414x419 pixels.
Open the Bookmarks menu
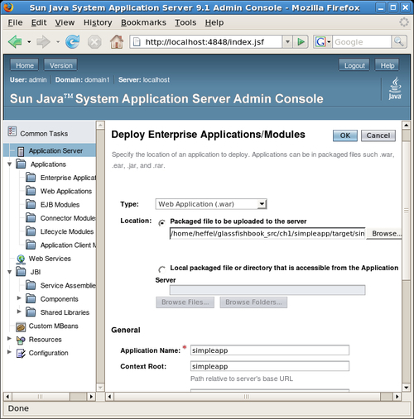coord(143,22)
